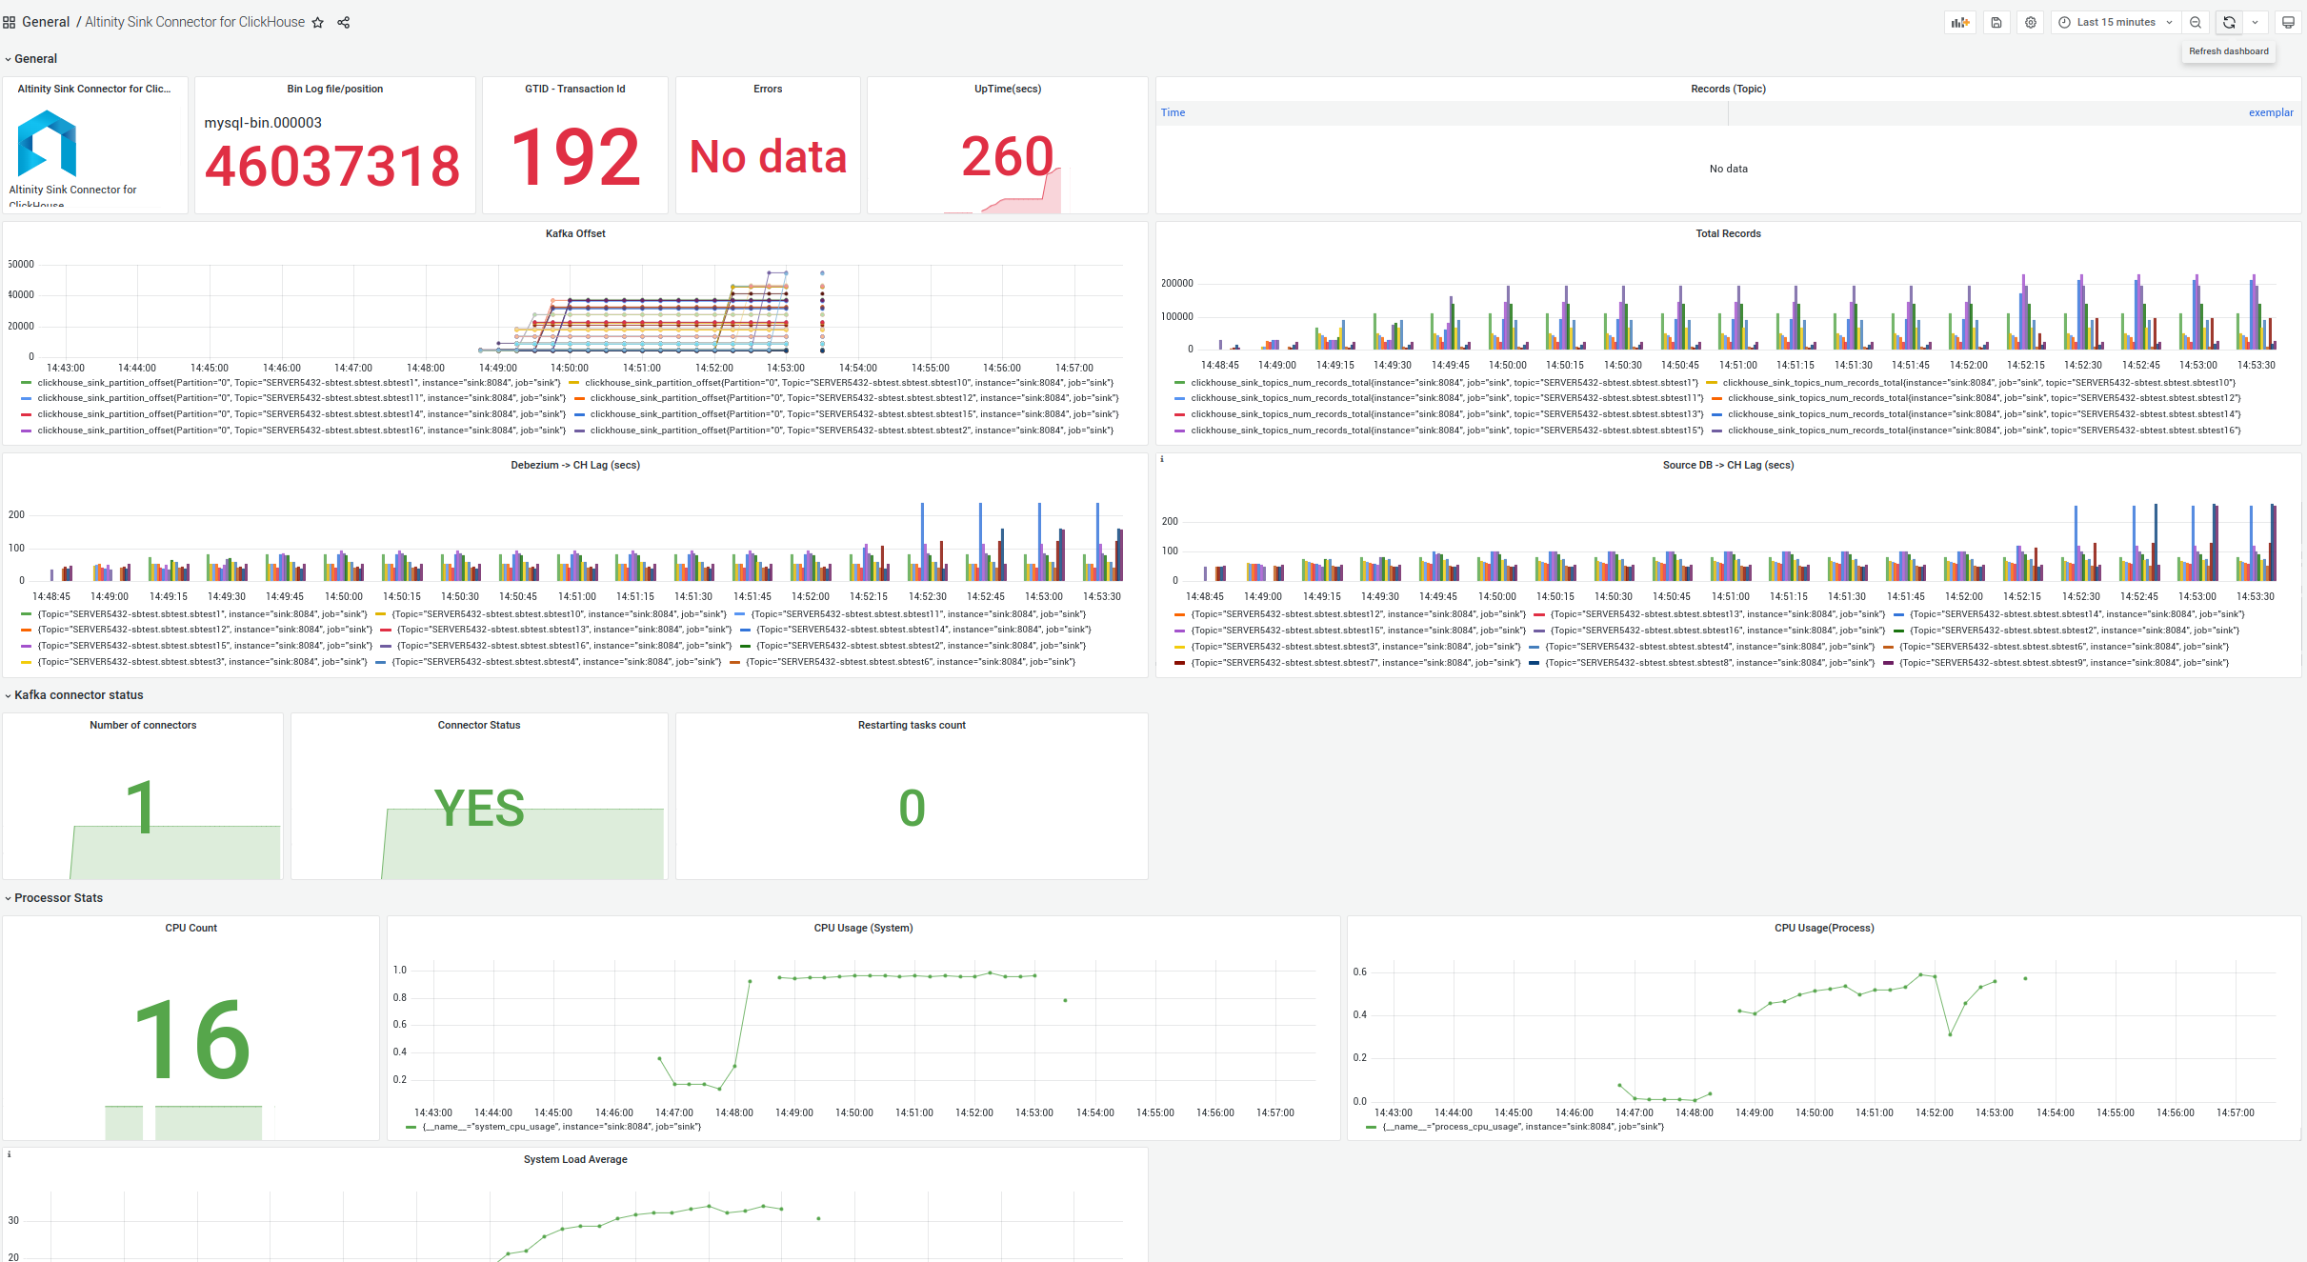Open Records (Topic) panel title
The image size is (2307, 1262).
pyautogui.click(x=1728, y=89)
